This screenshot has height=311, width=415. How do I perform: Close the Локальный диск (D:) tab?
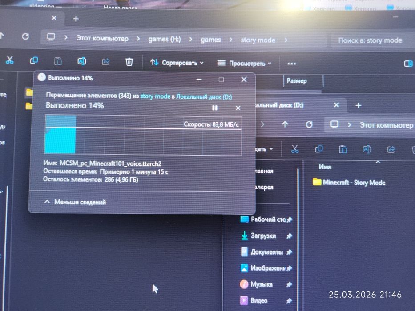[336, 105]
